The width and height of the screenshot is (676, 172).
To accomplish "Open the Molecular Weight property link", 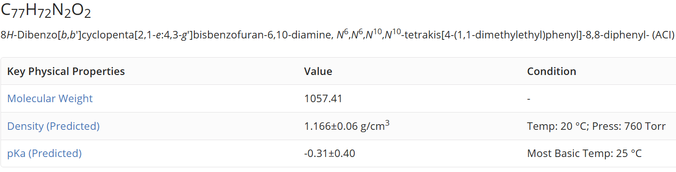I will point(50,98).
